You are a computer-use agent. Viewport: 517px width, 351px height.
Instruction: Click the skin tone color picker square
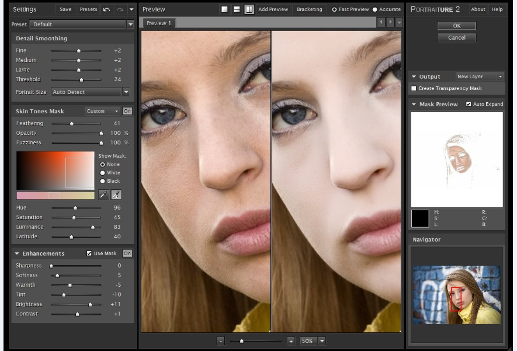pyautogui.click(x=55, y=171)
